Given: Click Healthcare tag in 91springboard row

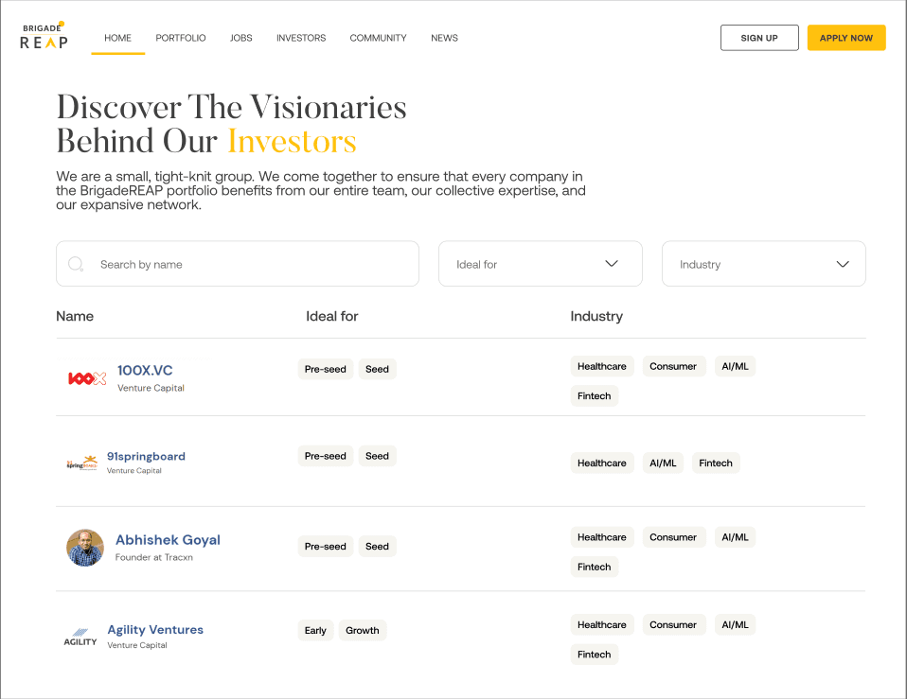Looking at the screenshot, I should pos(602,463).
